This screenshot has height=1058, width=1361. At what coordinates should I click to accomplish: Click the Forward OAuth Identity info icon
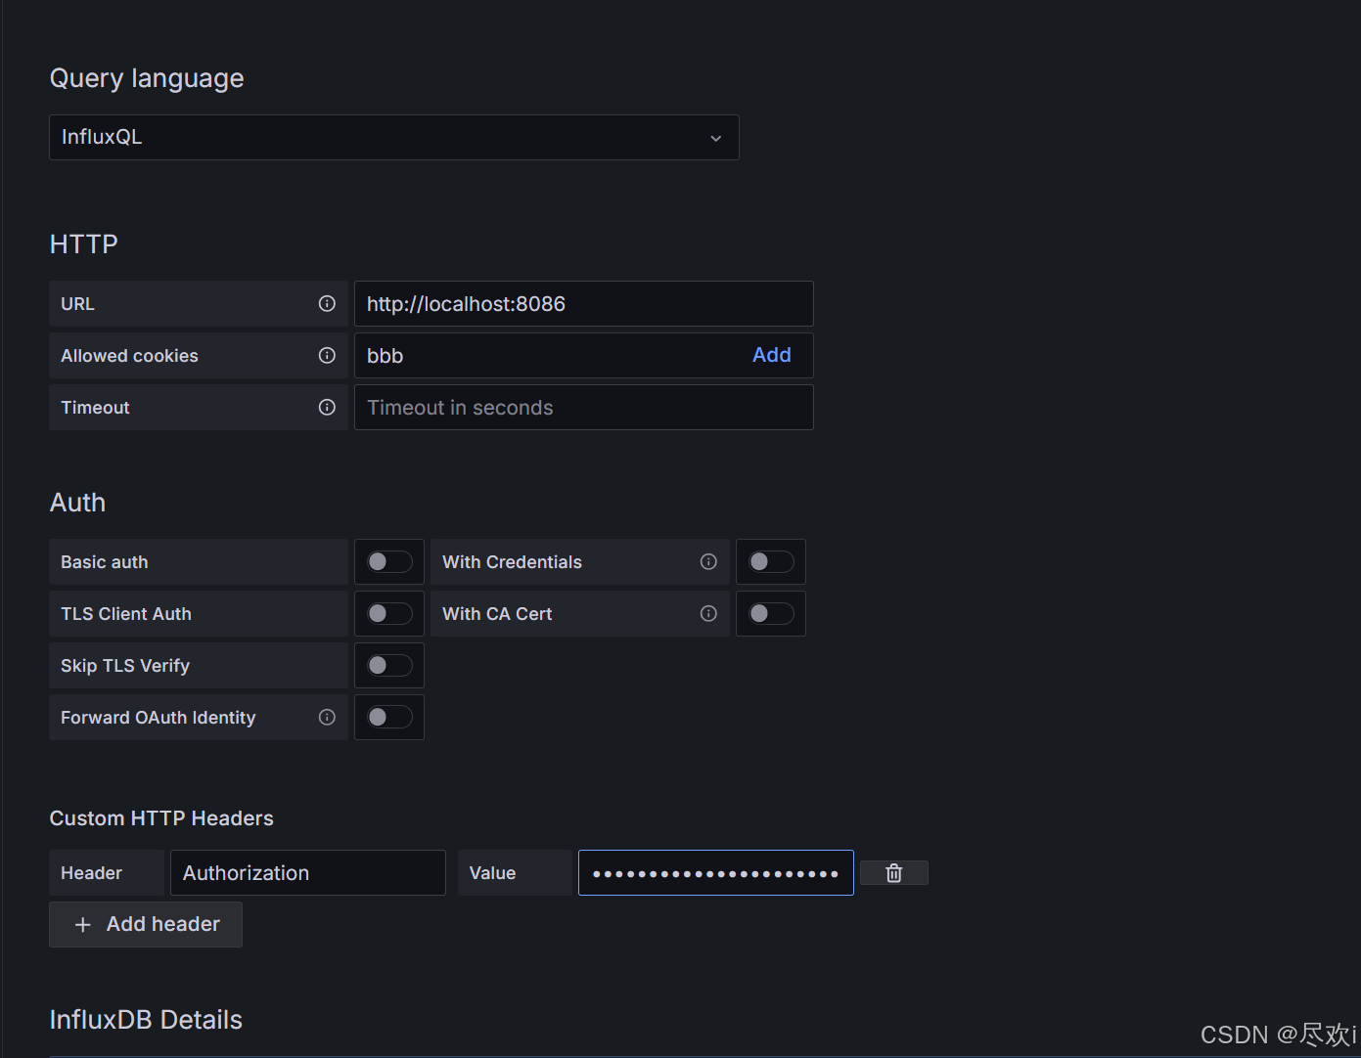pos(327,718)
